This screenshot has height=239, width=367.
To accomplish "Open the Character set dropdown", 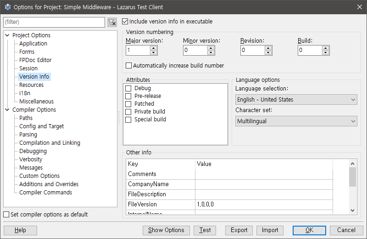I will point(296,121).
